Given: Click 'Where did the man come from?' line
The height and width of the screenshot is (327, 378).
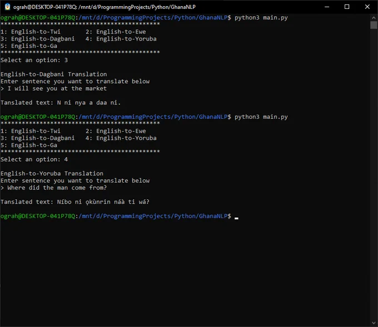Looking at the screenshot, I should coord(53,188).
